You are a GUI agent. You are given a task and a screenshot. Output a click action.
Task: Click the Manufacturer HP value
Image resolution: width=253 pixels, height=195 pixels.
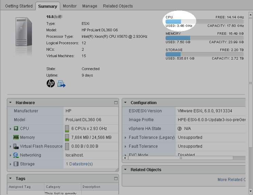(68, 111)
